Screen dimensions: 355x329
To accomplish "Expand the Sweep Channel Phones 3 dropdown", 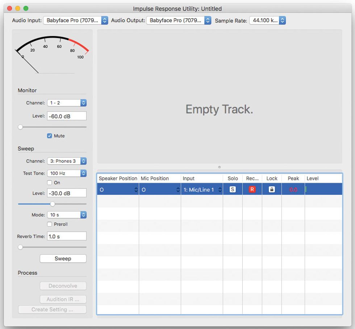I will coord(67,161).
